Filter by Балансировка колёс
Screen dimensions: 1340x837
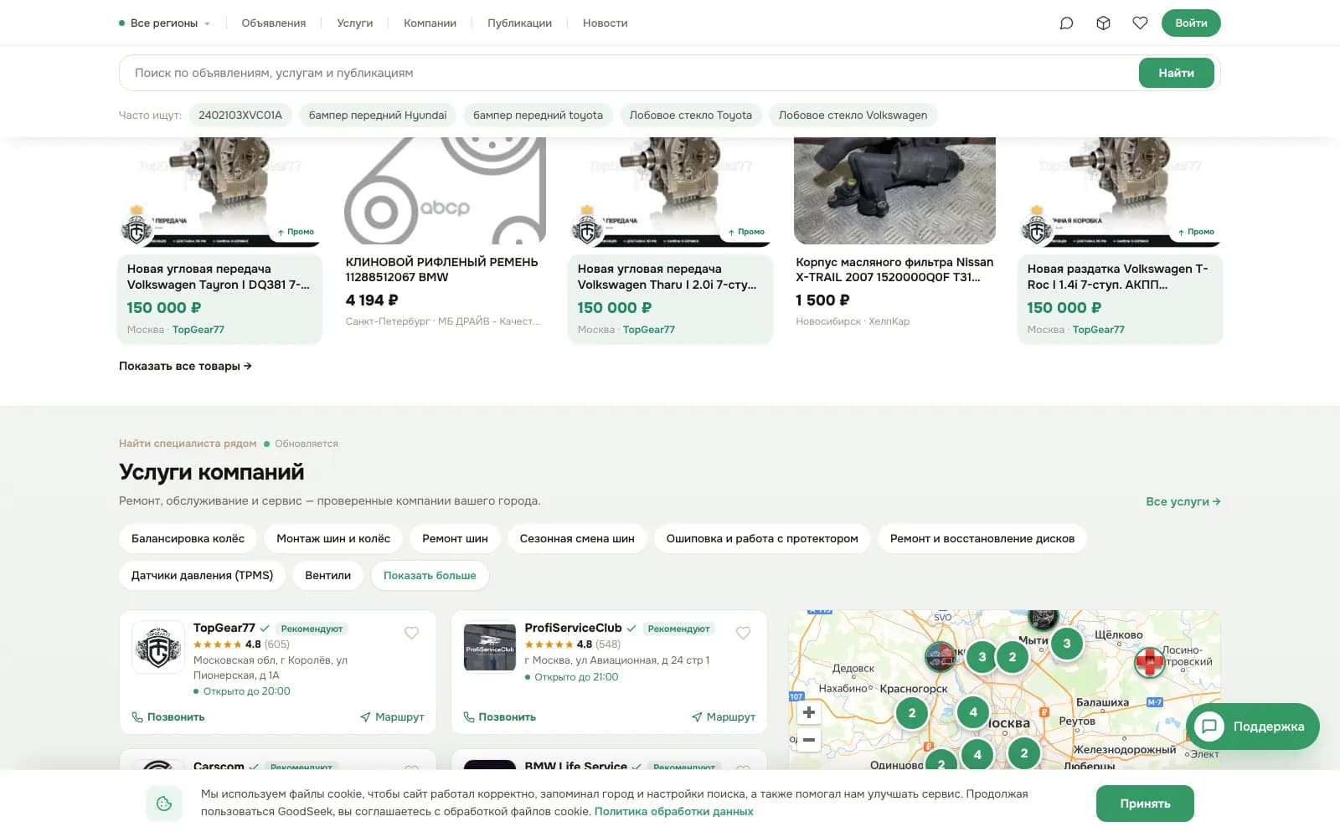click(188, 538)
